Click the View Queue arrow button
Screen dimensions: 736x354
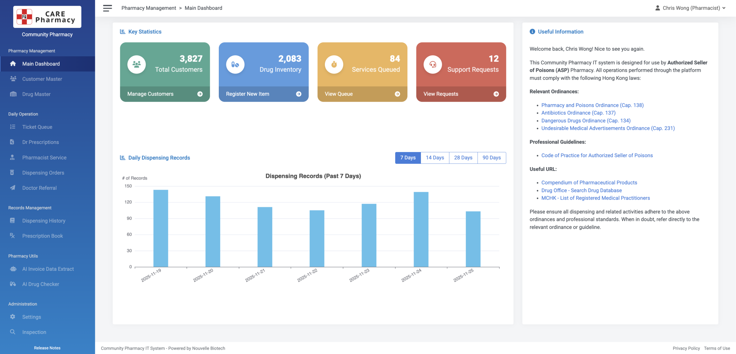click(x=397, y=94)
